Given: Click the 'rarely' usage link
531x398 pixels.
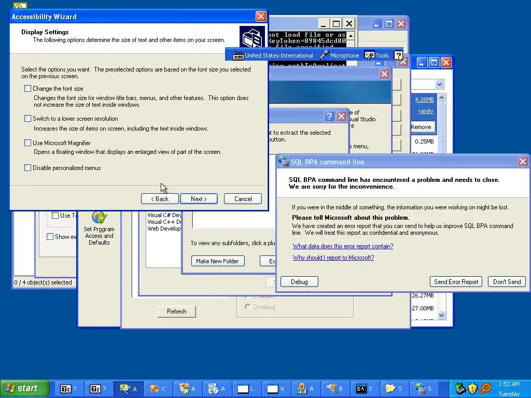Looking at the screenshot, I should pos(426,111).
